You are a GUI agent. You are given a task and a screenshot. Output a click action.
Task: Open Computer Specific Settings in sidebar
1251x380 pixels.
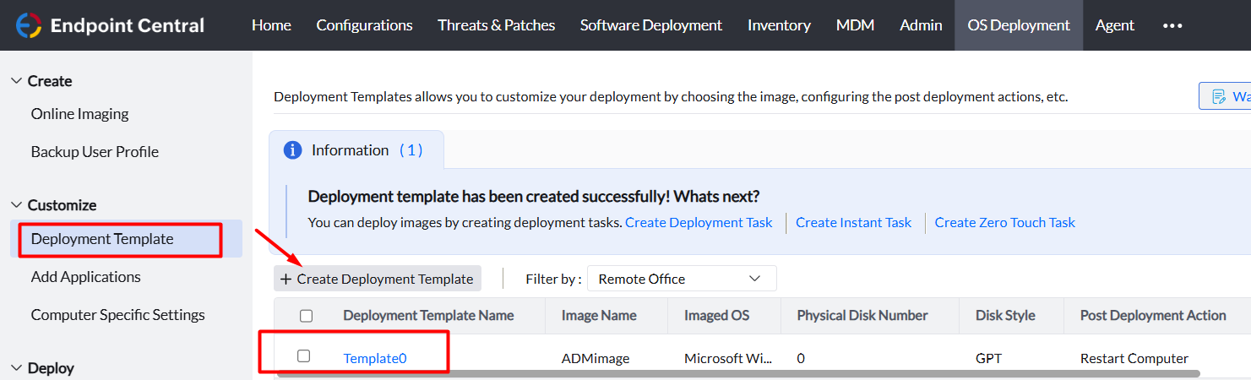(x=117, y=315)
